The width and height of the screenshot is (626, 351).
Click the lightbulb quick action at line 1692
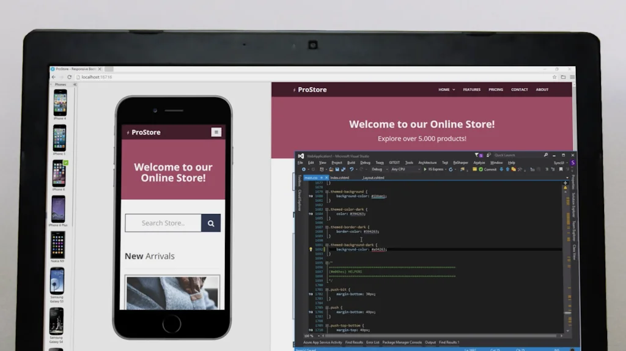pos(311,249)
